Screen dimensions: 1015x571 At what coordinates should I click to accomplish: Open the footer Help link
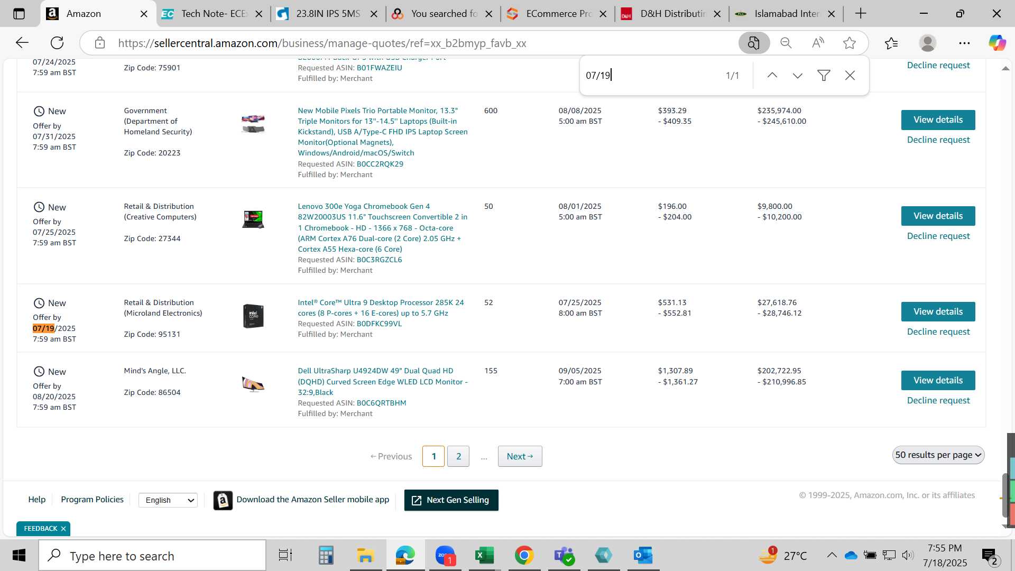click(36, 500)
